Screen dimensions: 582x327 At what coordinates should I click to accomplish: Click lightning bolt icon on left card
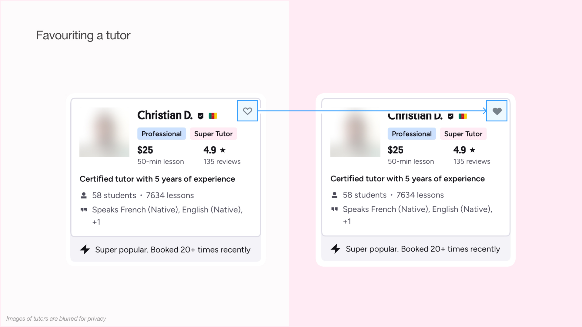tap(85, 249)
